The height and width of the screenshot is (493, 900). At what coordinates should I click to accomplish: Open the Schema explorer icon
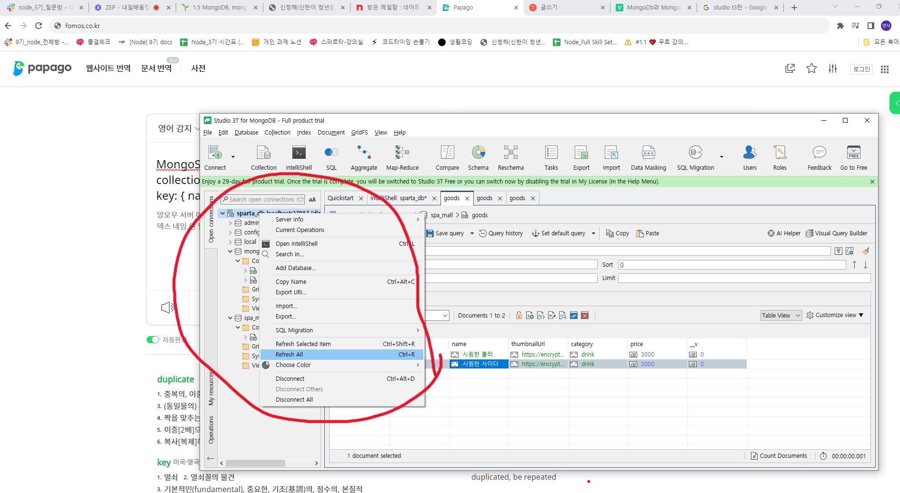pos(478,157)
